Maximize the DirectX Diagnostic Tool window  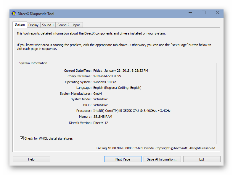[x=204, y=13]
